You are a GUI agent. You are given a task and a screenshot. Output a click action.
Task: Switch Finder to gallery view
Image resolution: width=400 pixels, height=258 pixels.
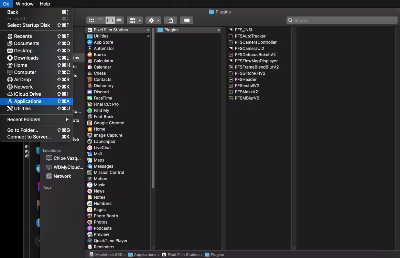pos(119,20)
